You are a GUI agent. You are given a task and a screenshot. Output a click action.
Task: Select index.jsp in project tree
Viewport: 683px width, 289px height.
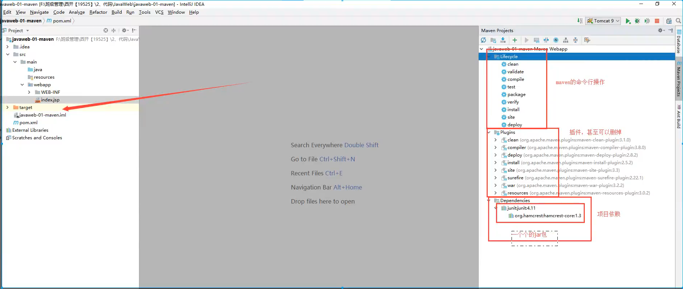[x=50, y=100]
